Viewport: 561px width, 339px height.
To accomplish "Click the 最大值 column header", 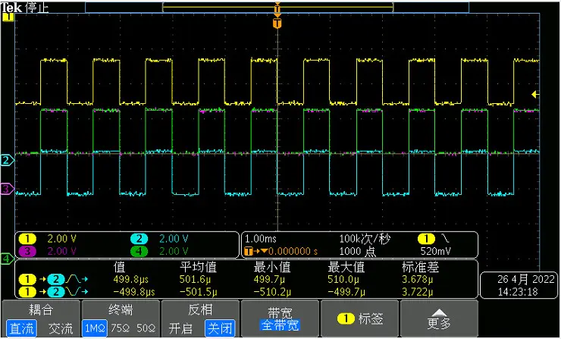I will point(346,267).
